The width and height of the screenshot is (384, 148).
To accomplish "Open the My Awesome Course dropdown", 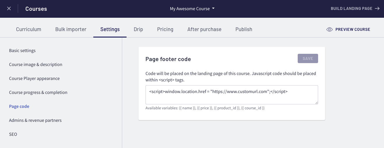I will click(192, 9).
